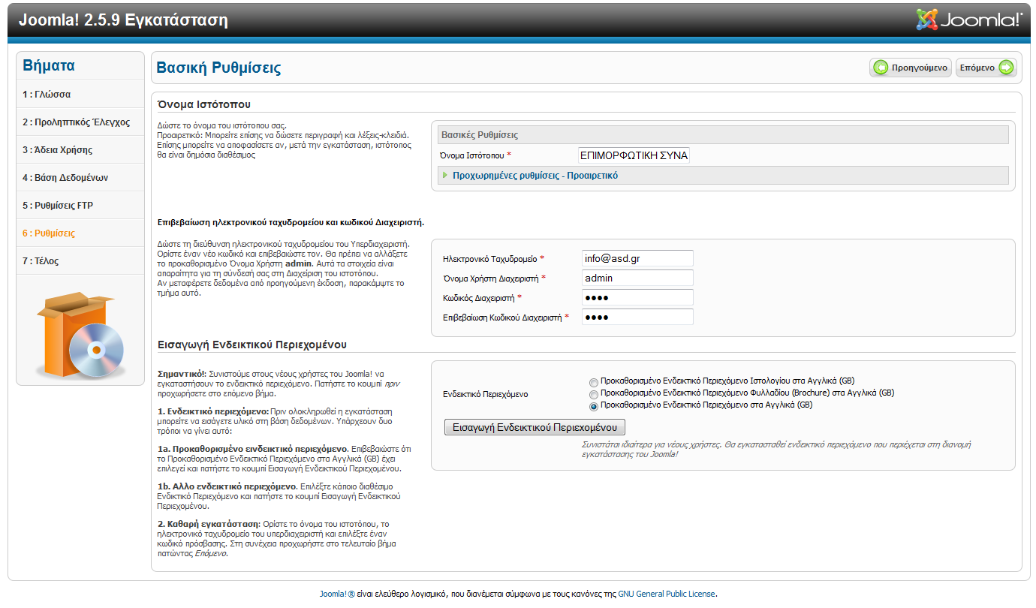Click step 4 : Βάση Δεδομένων
This screenshot has width=1036, height=608.
tap(80, 177)
